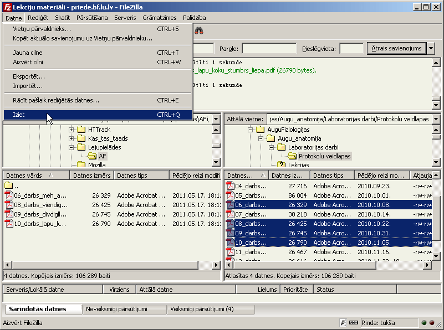This screenshot has width=444, height=330.
Task: Select the HTTrack folder icon
Action: coord(81,130)
